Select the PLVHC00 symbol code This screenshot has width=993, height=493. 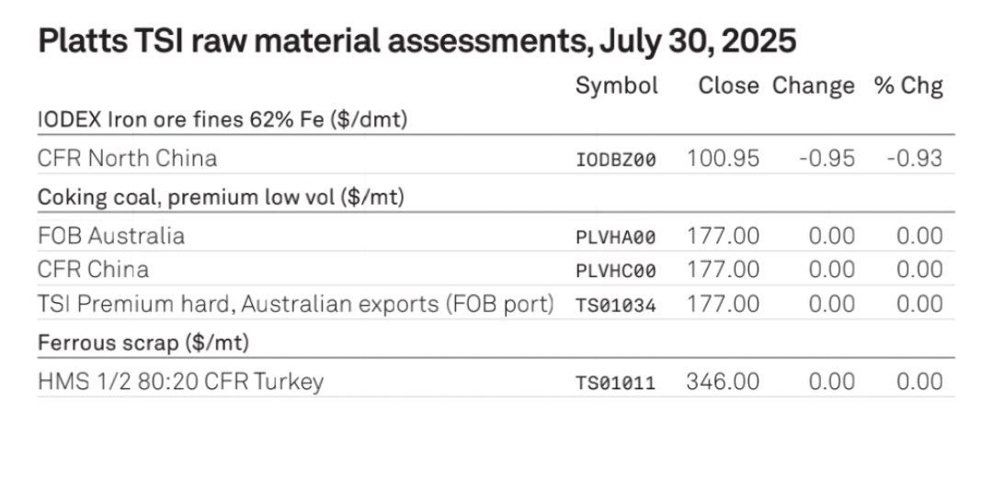tap(615, 272)
